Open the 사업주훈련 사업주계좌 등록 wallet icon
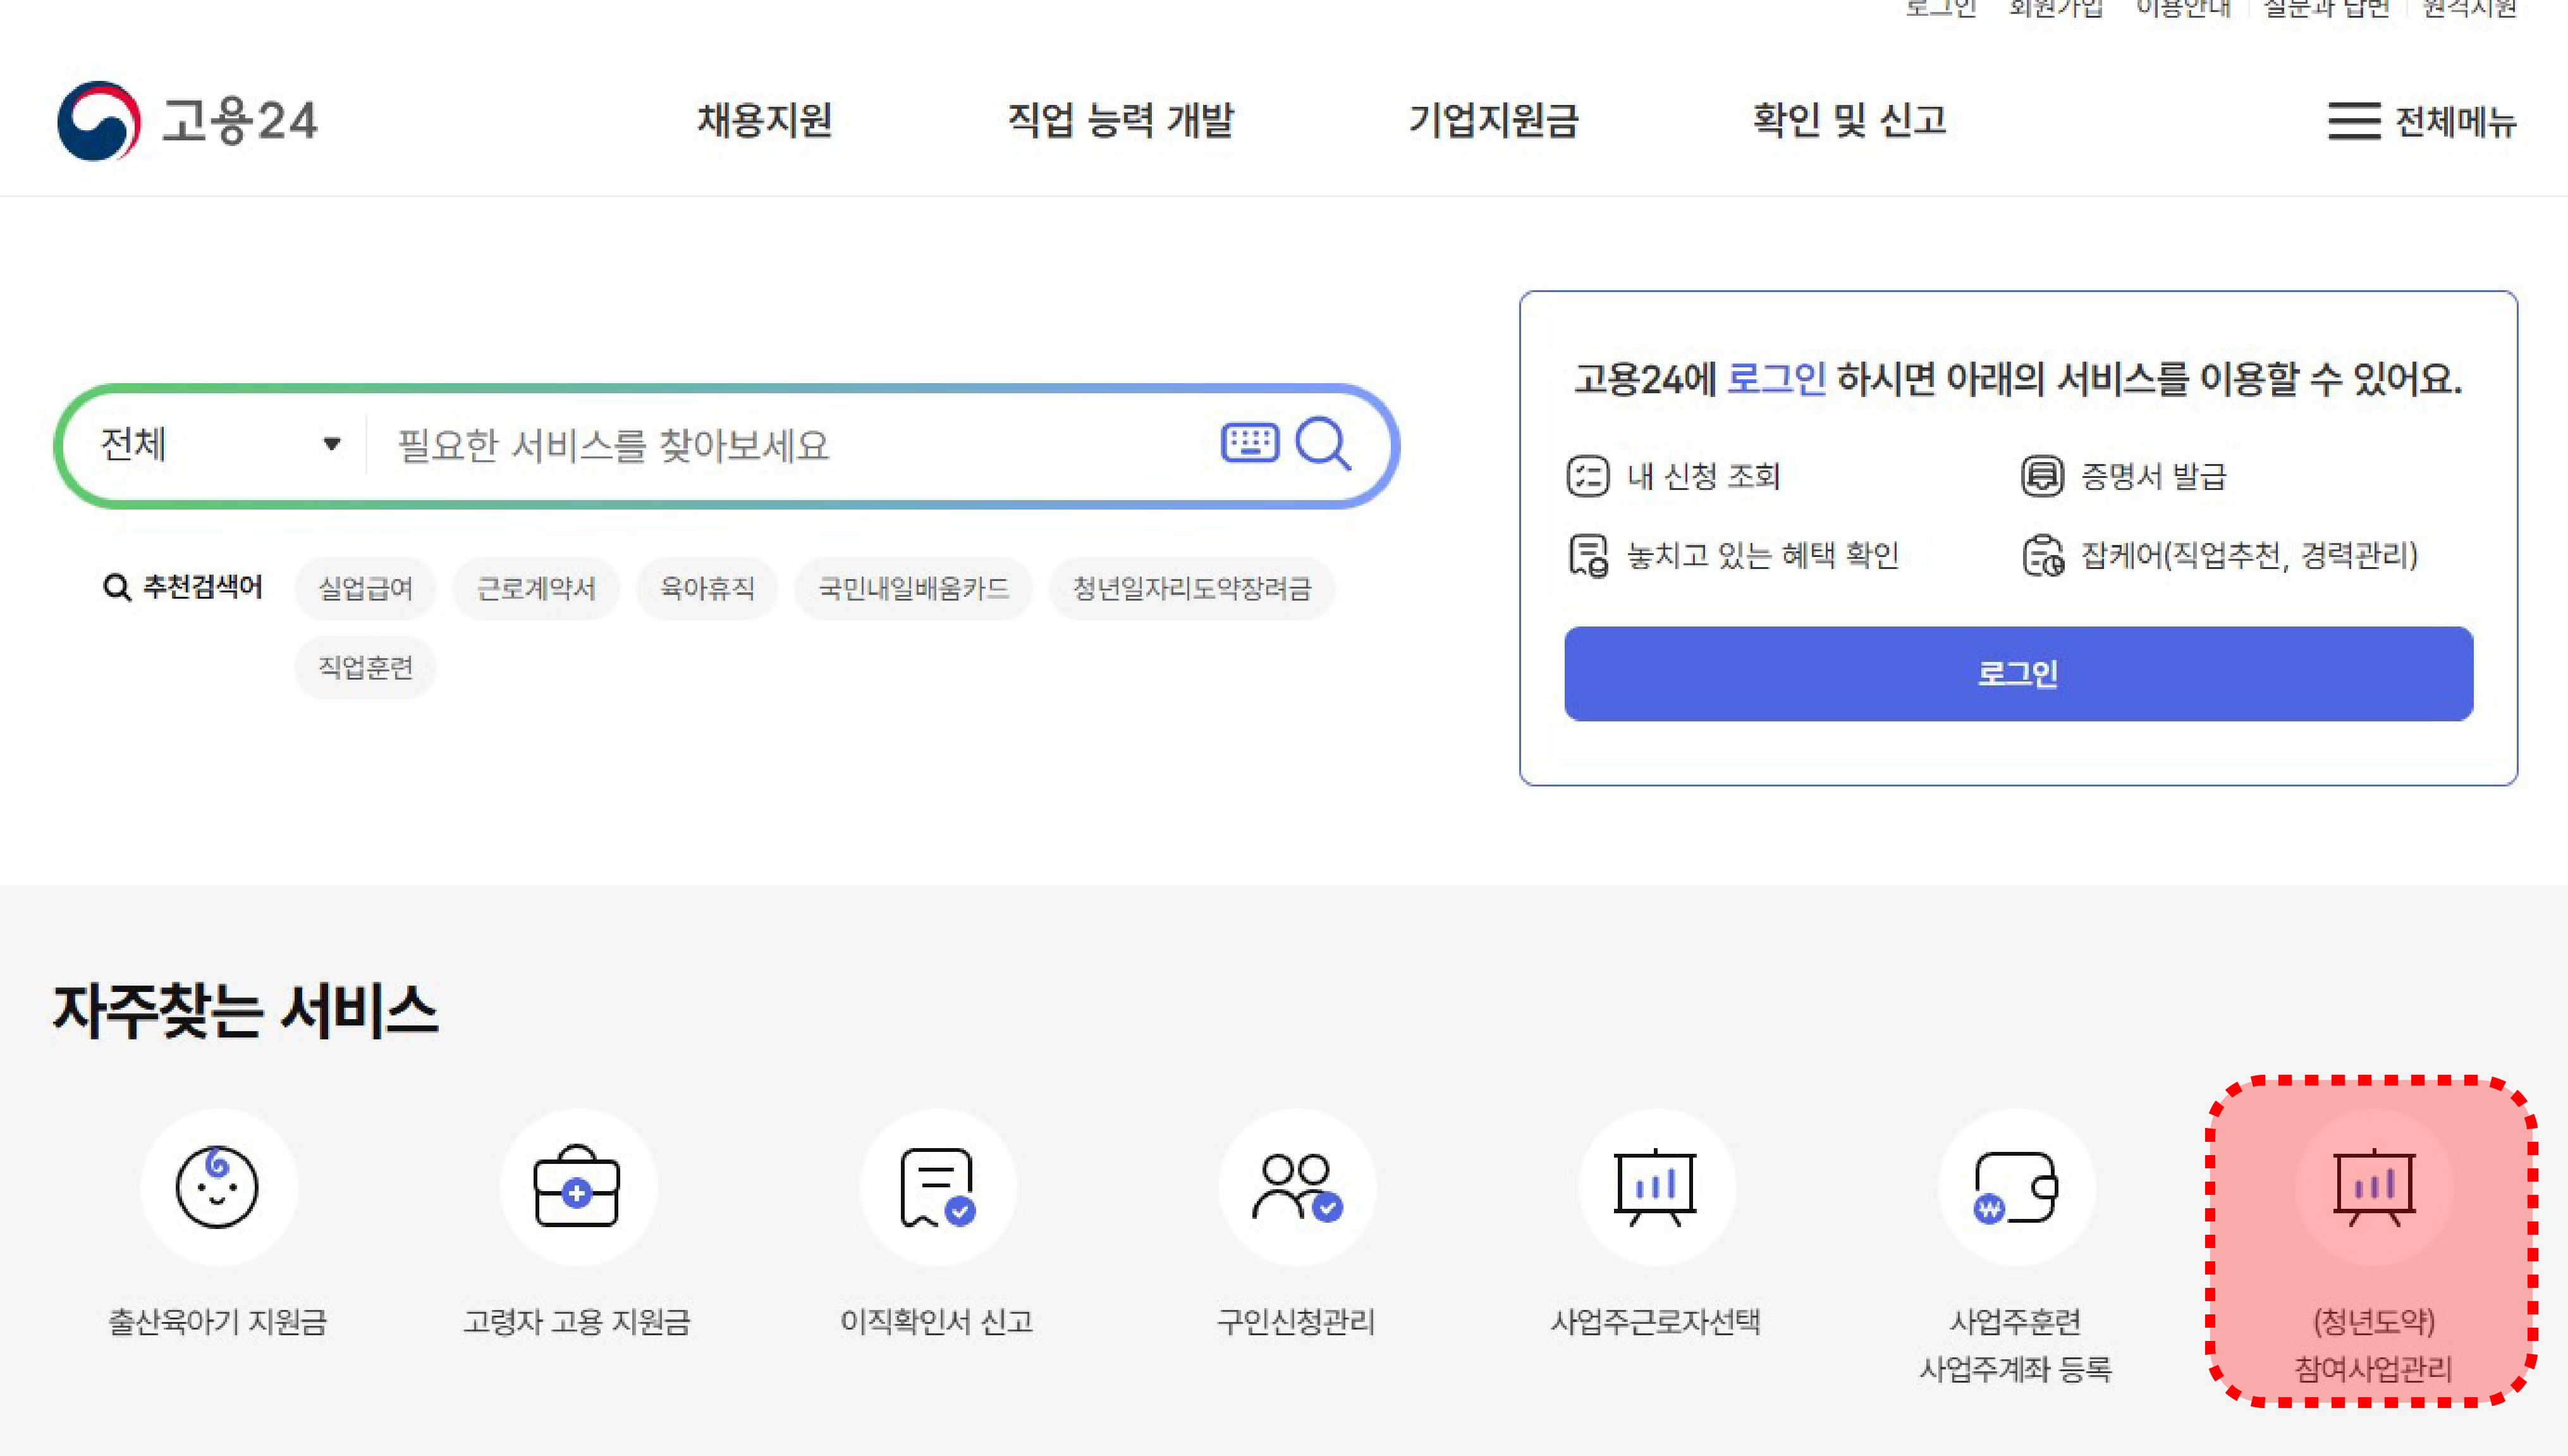 click(x=2016, y=1187)
